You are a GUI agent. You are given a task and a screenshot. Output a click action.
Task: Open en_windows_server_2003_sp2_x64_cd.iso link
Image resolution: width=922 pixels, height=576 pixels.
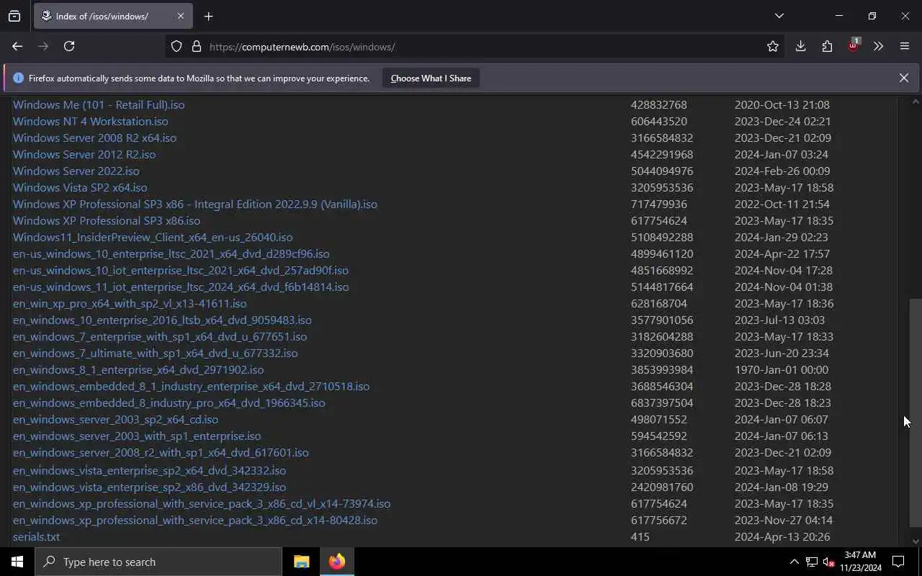pyautogui.click(x=115, y=419)
